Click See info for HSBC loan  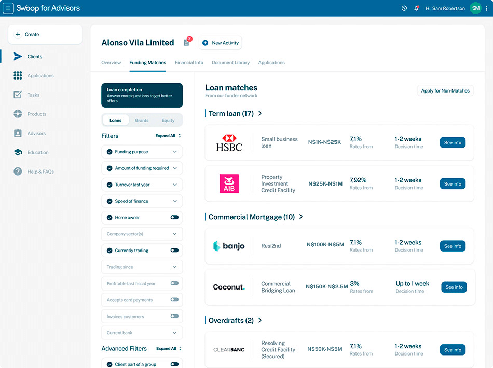(453, 143)
